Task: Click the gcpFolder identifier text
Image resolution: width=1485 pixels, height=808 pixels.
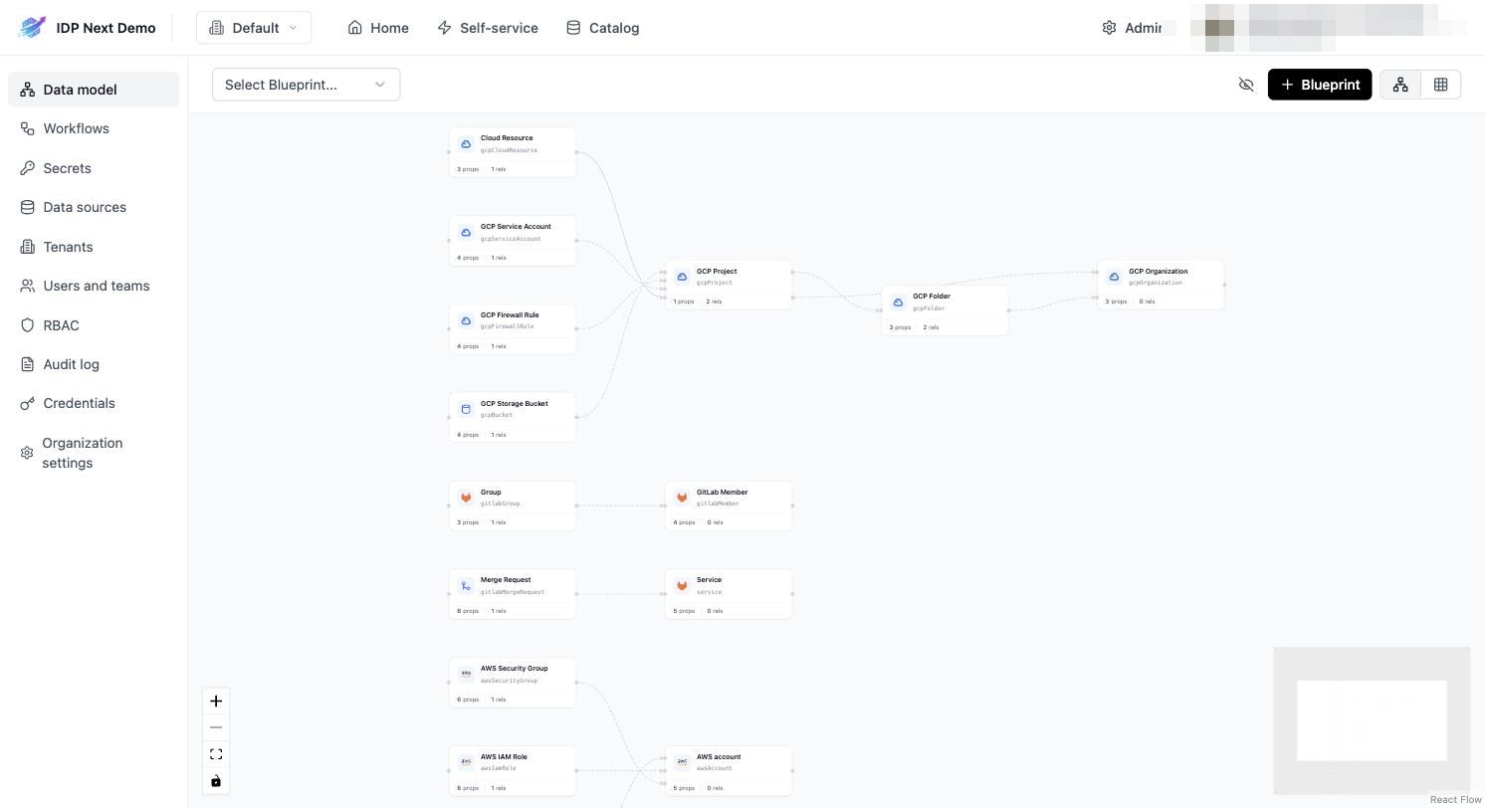Action: (x=931, y=308)
